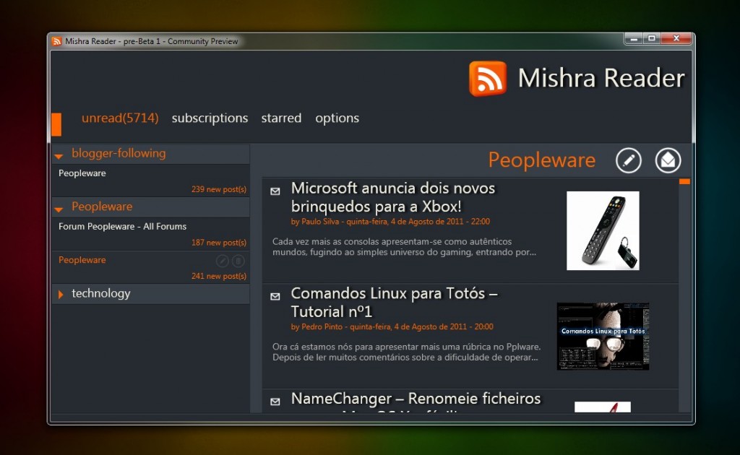Click byline 'by Paulo Silva' date text
The width and height of the screenshot is (740, 455).
(390, 222)
